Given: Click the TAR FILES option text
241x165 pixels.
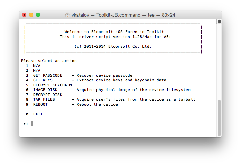Looking at the screenshot, I should [x=44, y=99].
